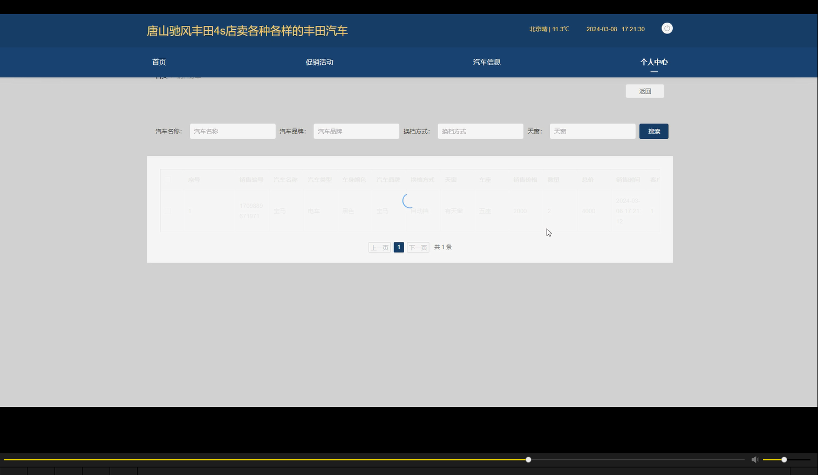The width and height of the screenshot is (818, 475).
Task: Click the 上一页 previous page button
Action: click(379, 247)
